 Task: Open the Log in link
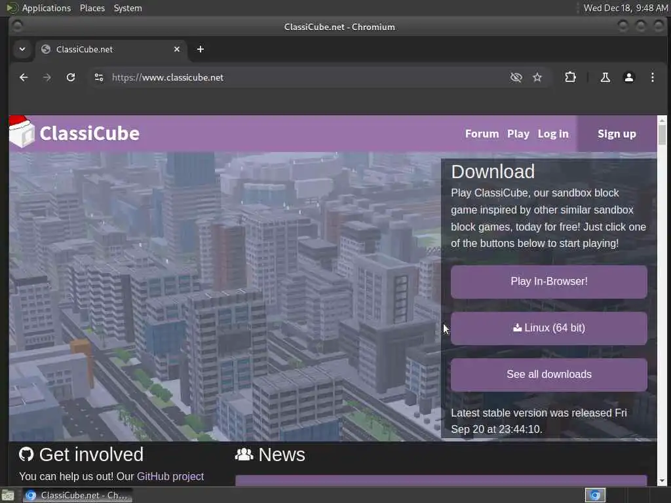click(x=553, y=134)
